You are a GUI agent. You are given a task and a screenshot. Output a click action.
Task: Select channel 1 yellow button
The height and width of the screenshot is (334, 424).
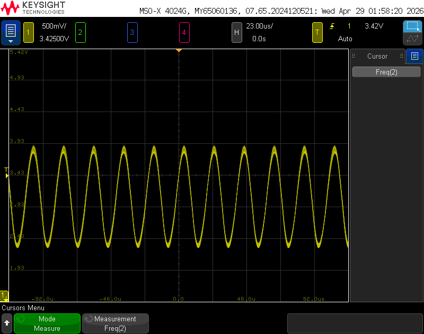point(29,33)
